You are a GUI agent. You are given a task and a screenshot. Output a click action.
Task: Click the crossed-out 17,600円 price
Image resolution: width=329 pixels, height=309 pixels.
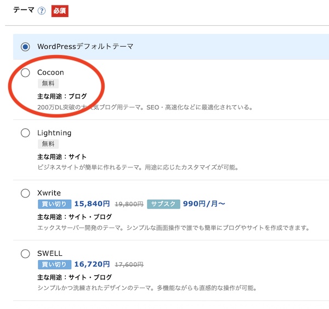[x=129, y=265]
